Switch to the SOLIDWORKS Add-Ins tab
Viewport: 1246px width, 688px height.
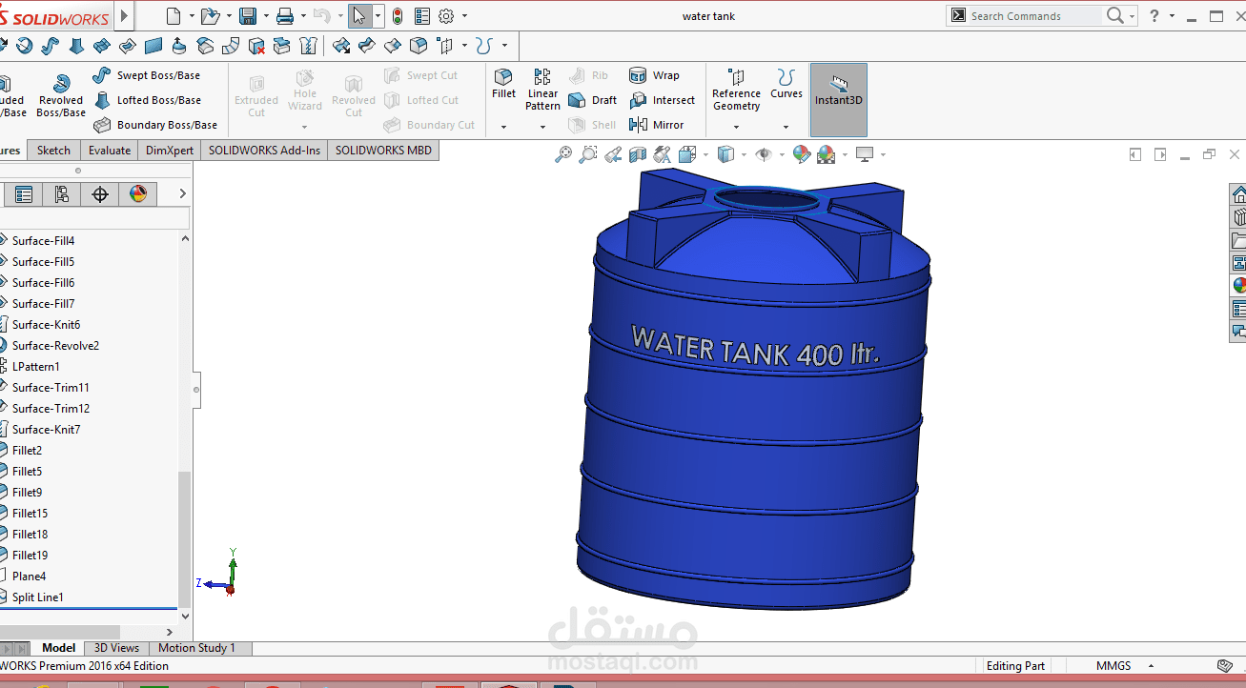(264, 151)
